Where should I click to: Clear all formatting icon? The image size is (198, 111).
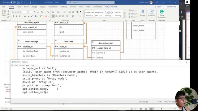[48, 12]
